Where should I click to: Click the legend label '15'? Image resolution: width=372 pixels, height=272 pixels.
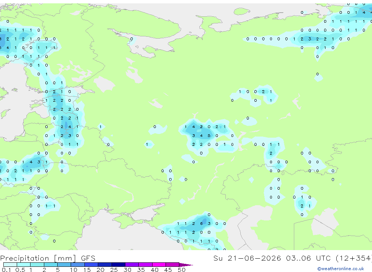[x=87, y=270]
